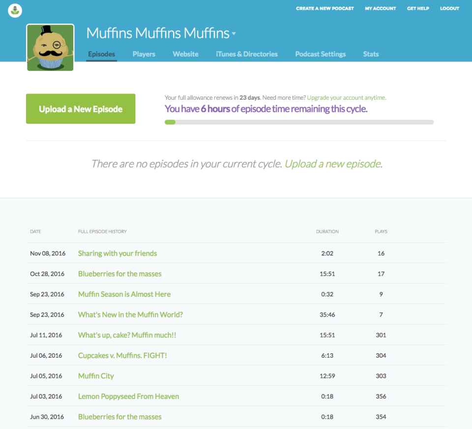Open the Sharing with your friends episode
This screenshot has height=429, width=472.
(x=118, y=253)
